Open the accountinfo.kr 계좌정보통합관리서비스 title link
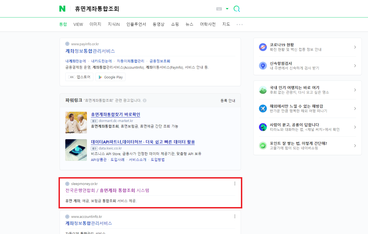 [88, 223]
